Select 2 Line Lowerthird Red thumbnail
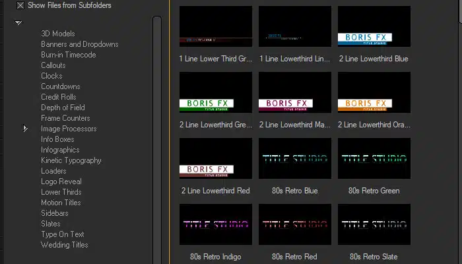The height and width of the screenshot is (264, 462). point(216,158)
